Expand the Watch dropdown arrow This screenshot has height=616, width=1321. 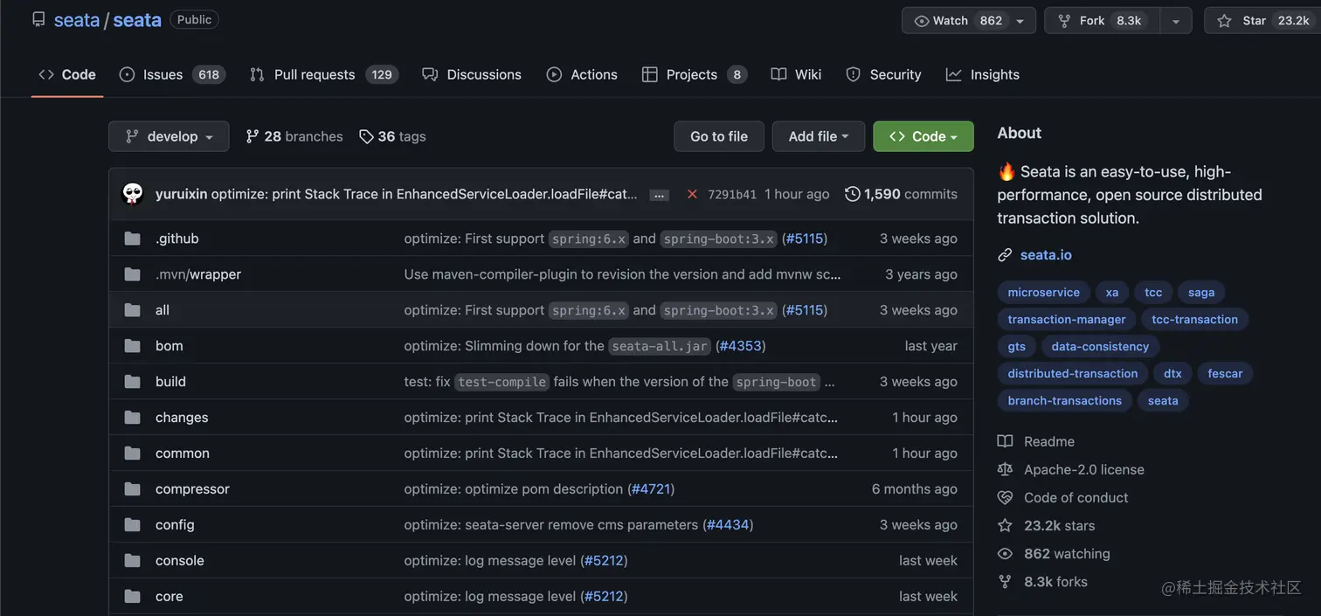(x=1020, y=21)
